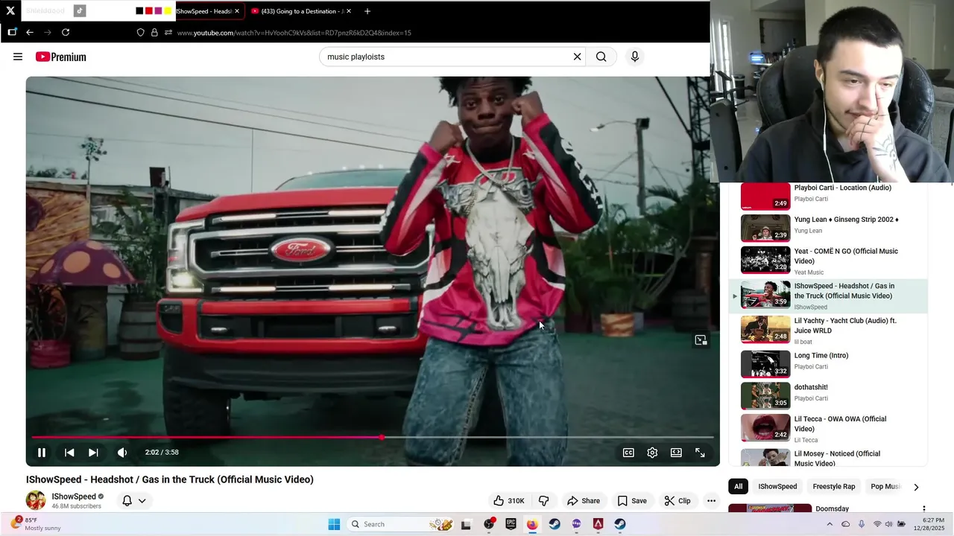Open Apex Legends taskbar icon
Viewport: 954px width, 536px height.
click(598, 524)
